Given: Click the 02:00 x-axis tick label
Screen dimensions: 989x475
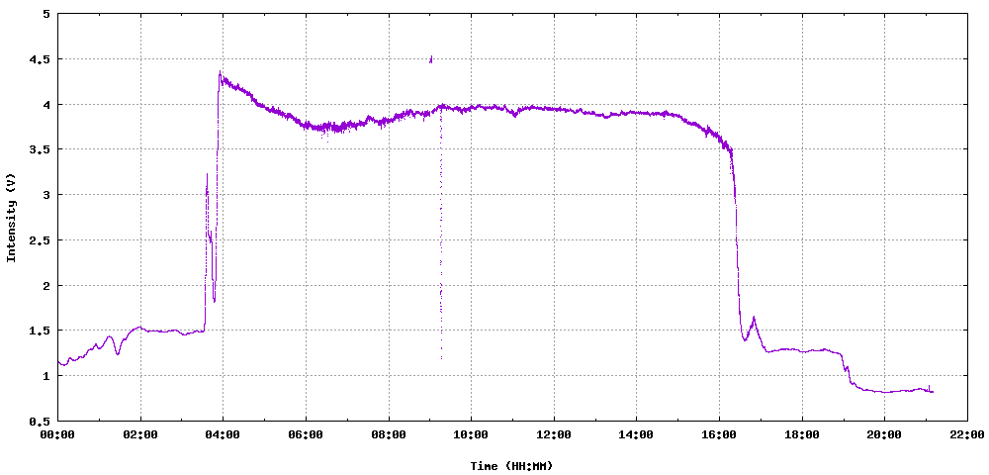Looking at the screenshot, I should tap(140, 434).
